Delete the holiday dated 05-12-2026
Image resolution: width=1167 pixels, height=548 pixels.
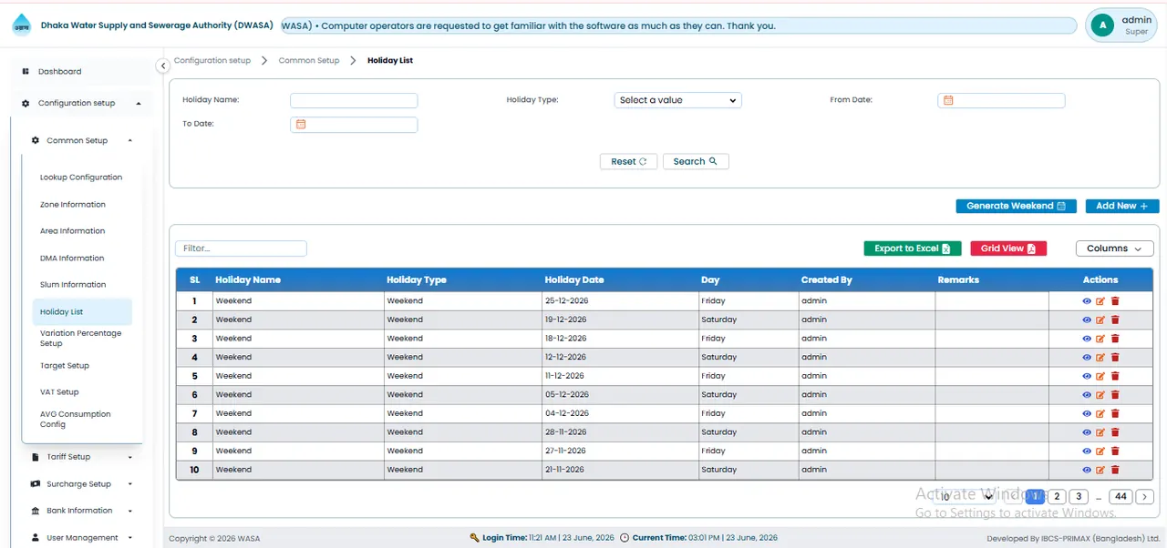(x=1115, y=395)
